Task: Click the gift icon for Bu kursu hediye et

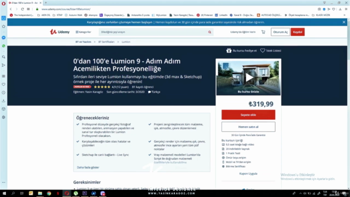Action: point(229,50)
